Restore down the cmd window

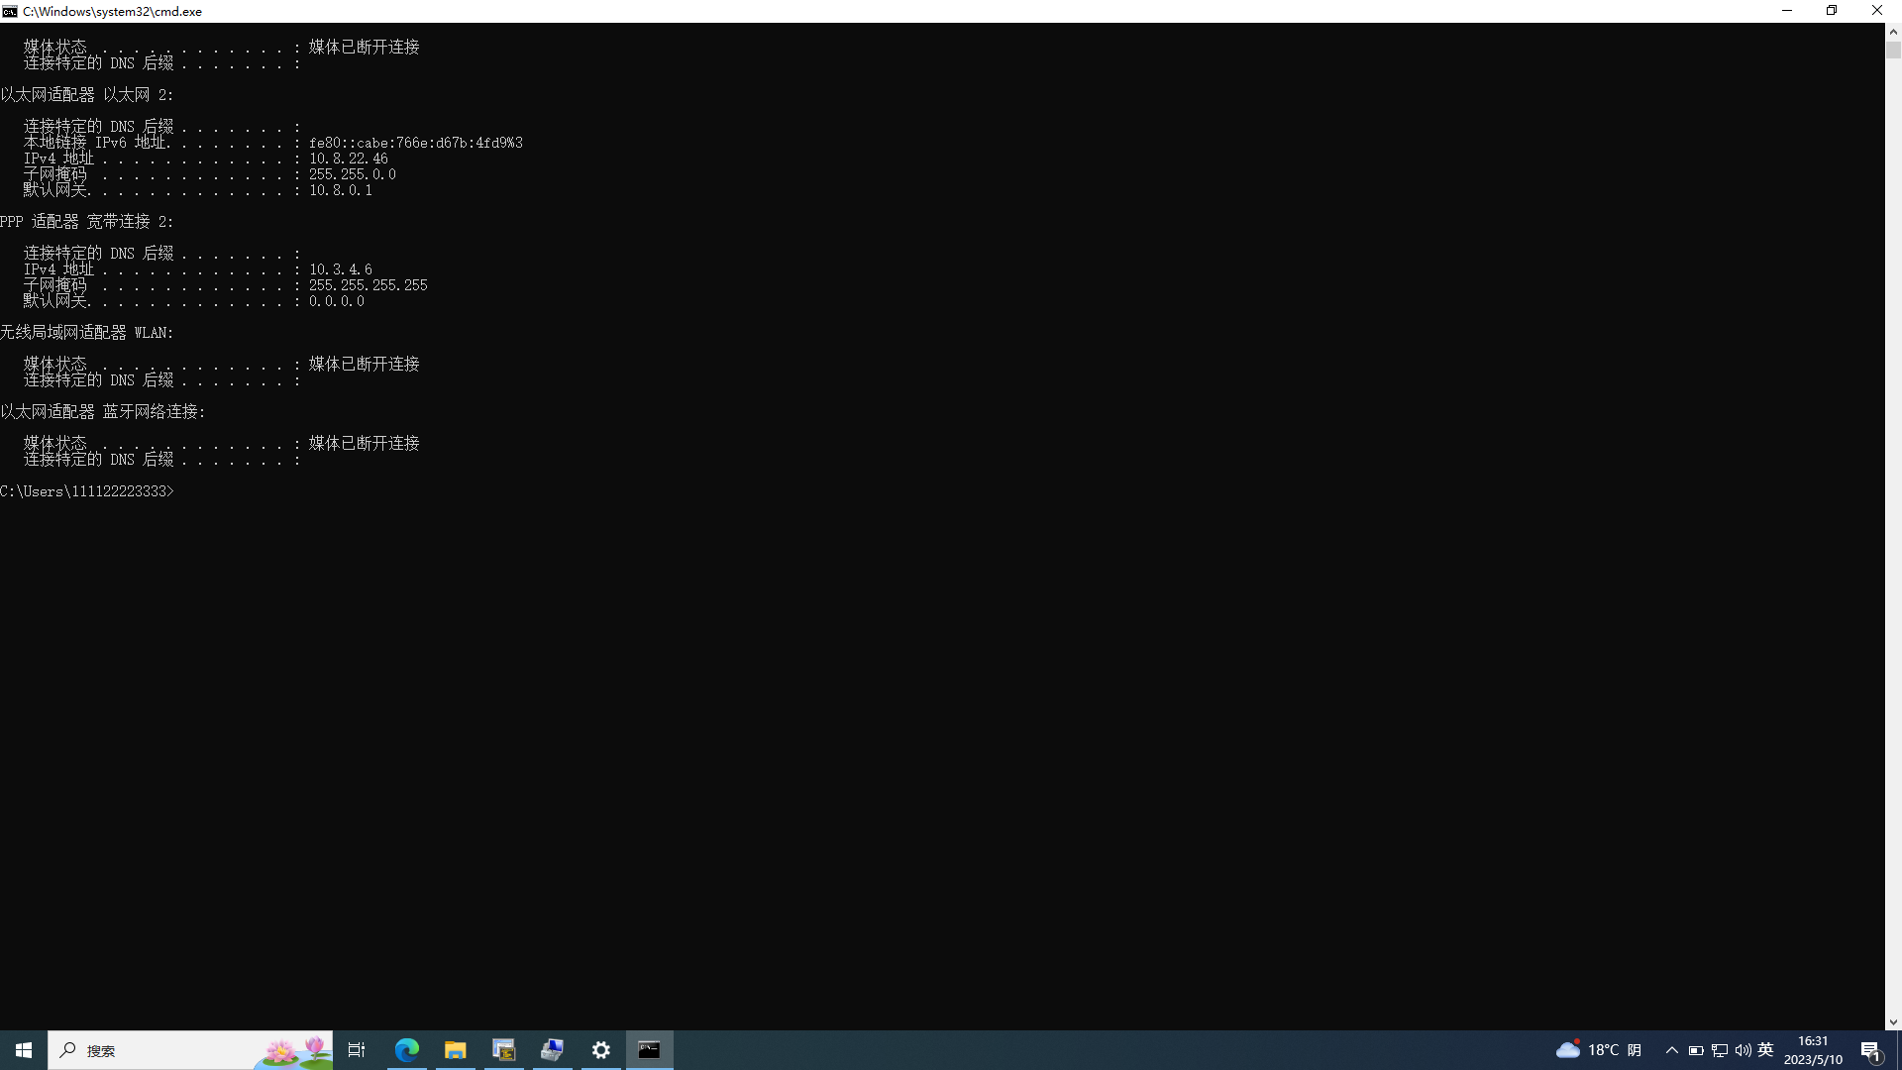(x=1832, y=11)
